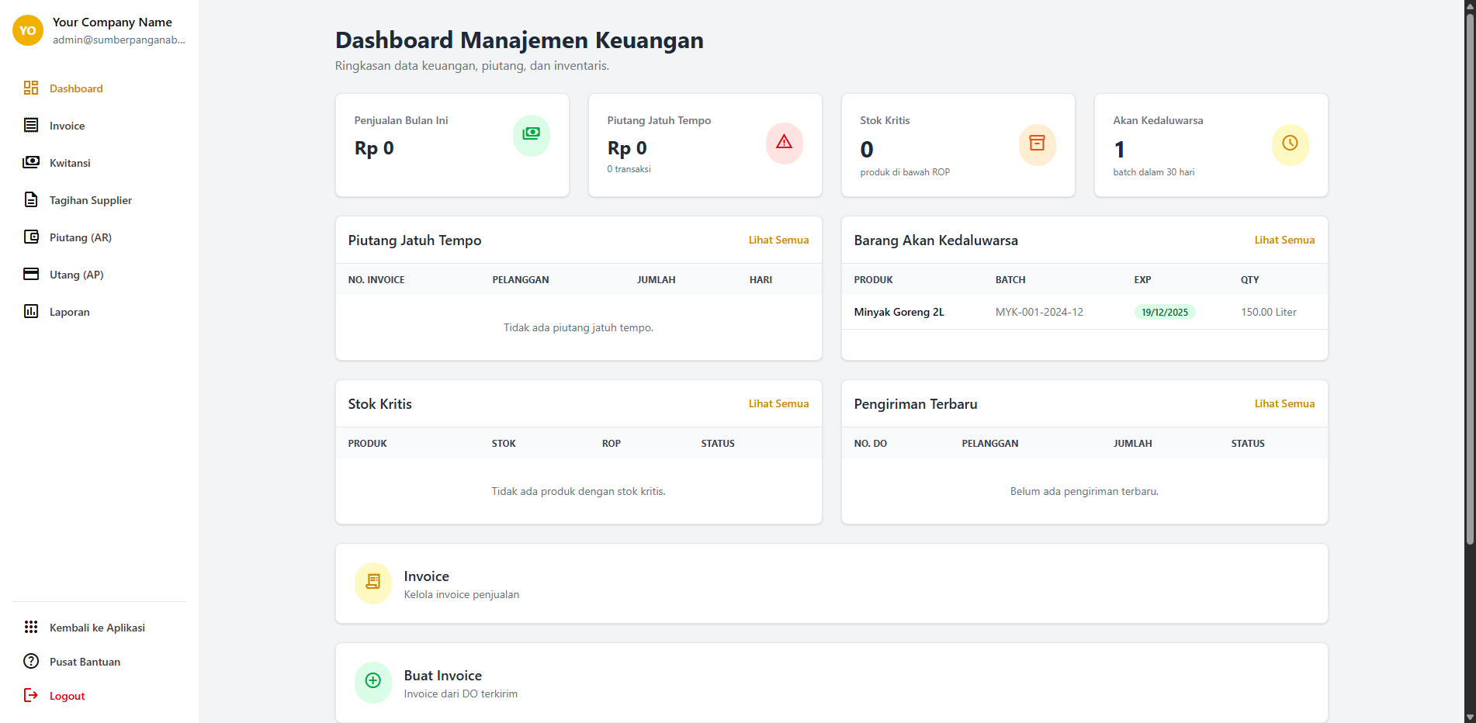
Task: Open Lihat Semua for Barang Akan Kedaluwarsa
Action: coord(1284,240)
